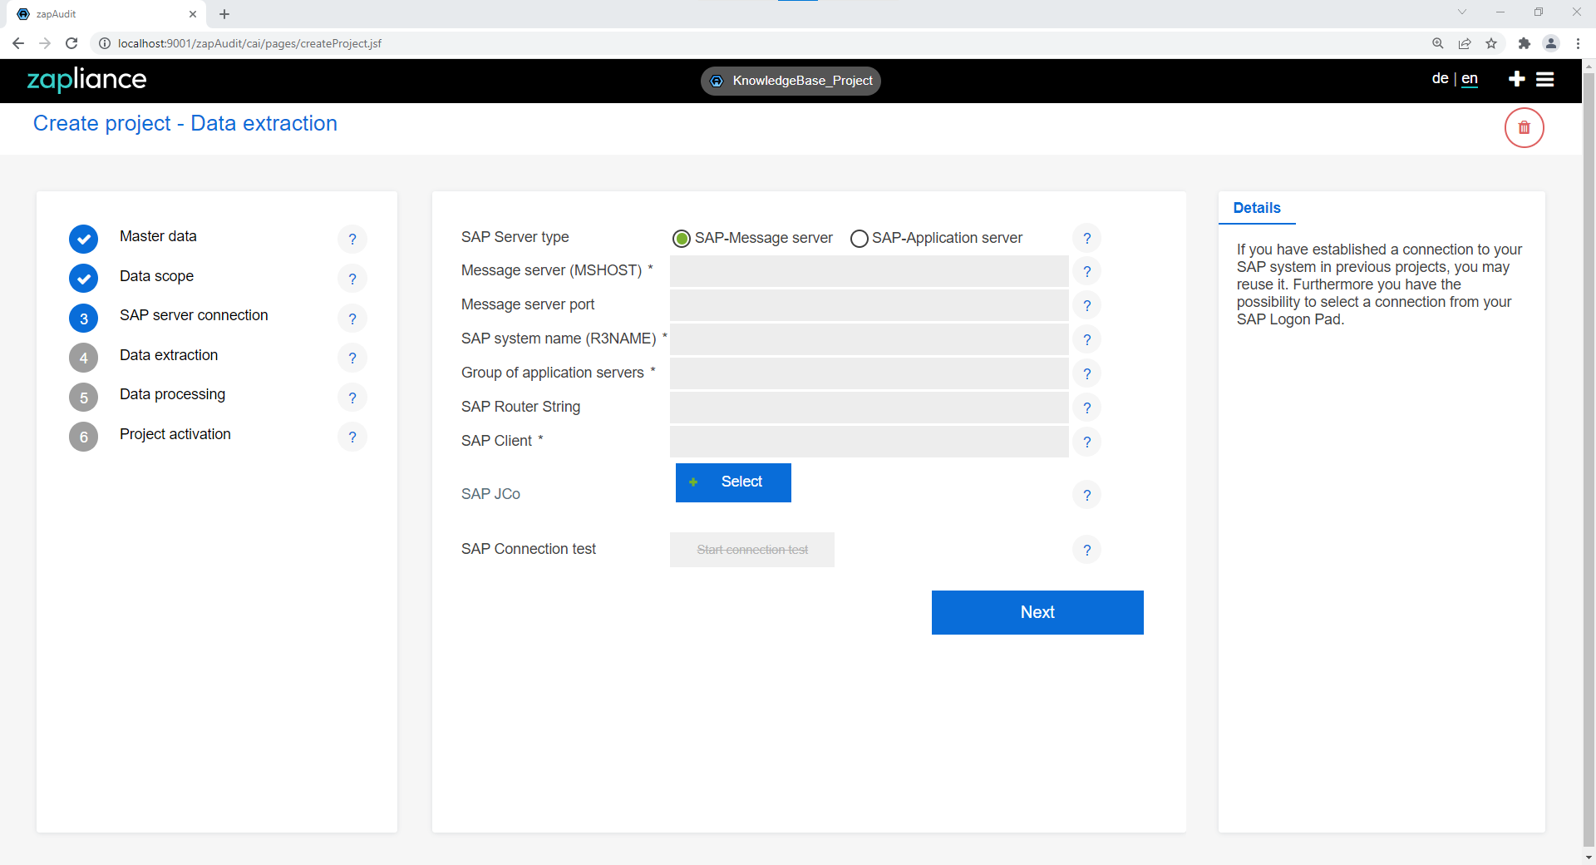Focus the SAP Router String field
Viewport: 1596px width, 865px height.
click(869, 408)
